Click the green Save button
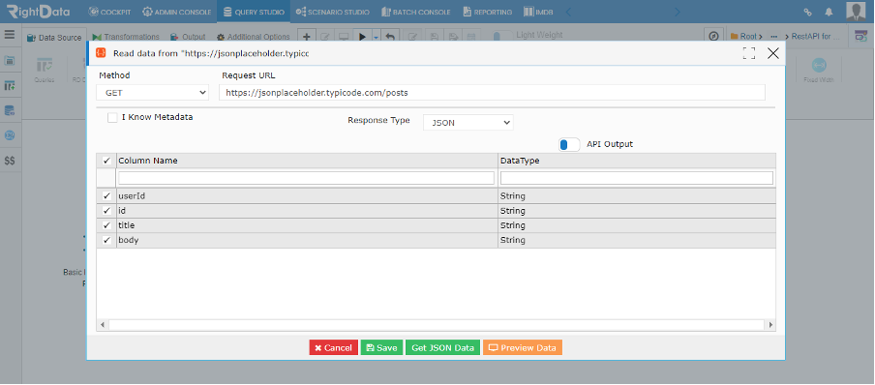 (x=381, y=347)
